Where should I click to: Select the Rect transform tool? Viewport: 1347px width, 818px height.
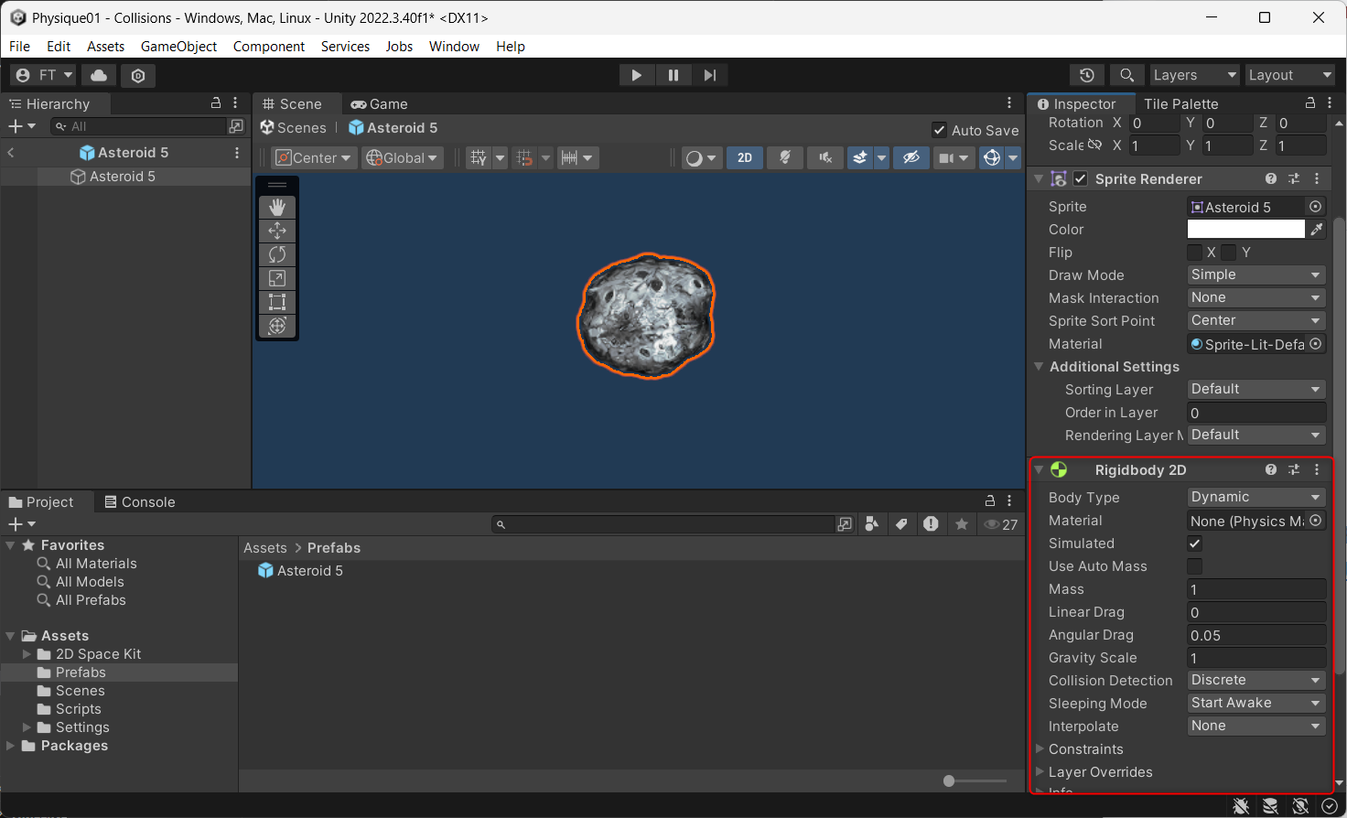pos(277,303)
